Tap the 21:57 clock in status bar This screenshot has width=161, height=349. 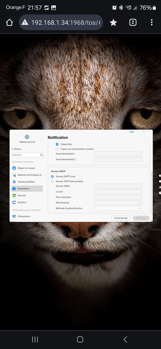35,8
